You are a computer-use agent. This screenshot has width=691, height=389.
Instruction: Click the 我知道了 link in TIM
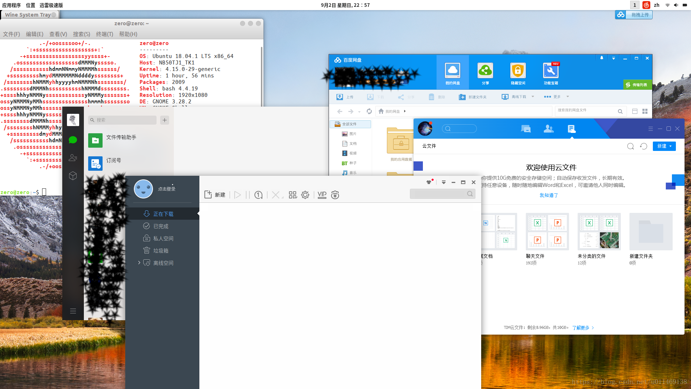point(549,195)
